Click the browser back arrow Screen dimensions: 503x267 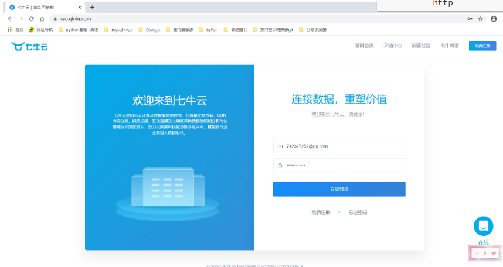[x=11, y=19]
